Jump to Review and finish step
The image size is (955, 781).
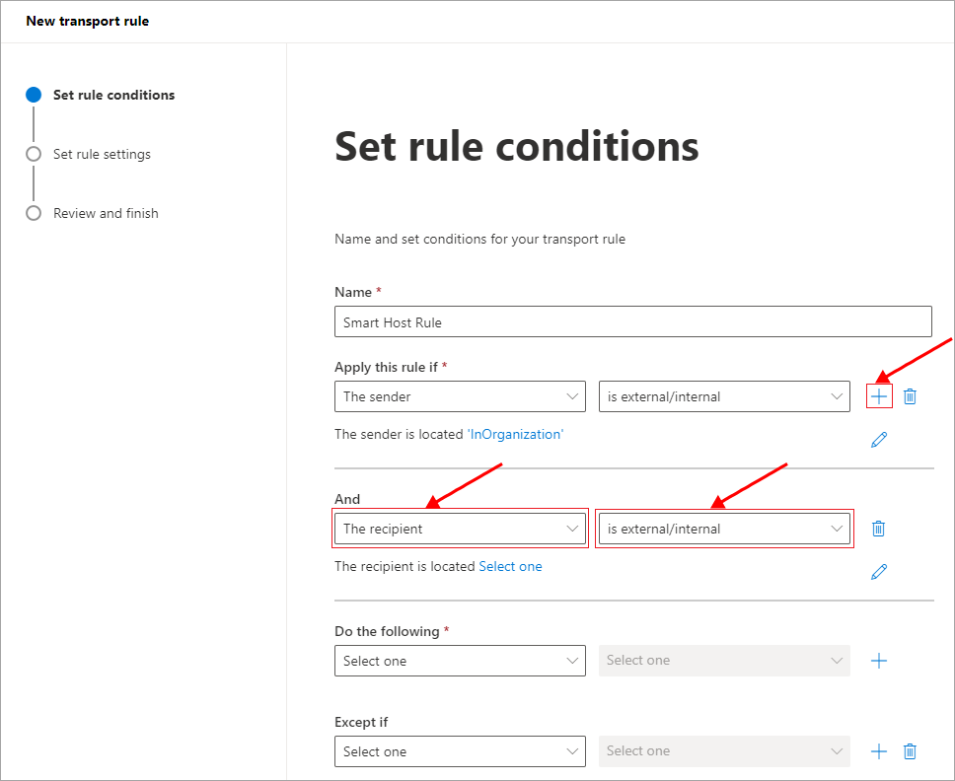[106, 214]
